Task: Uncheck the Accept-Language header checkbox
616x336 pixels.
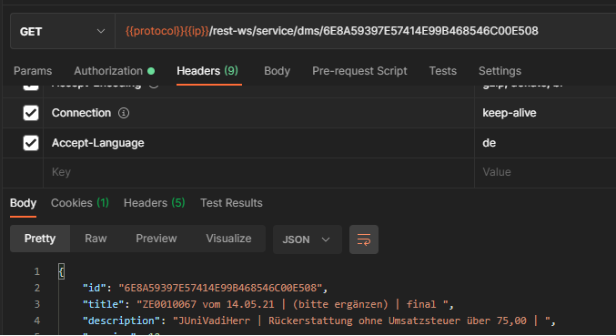Action: point(31,143)
